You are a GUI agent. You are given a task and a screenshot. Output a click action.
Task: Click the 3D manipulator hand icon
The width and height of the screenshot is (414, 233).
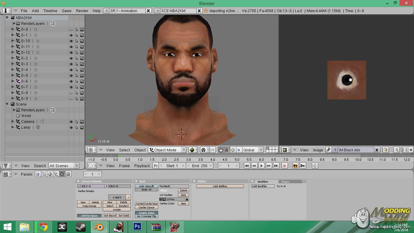coord(221,150)
